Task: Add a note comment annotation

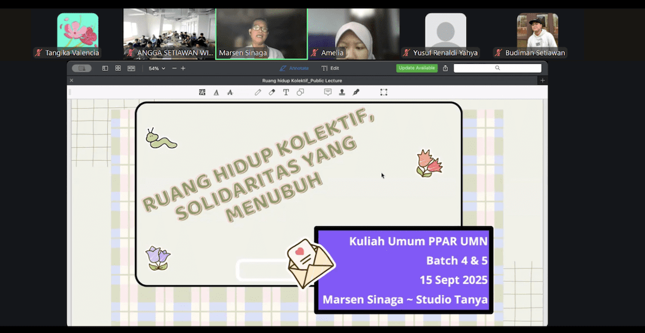Action: (x=328, y=92)
